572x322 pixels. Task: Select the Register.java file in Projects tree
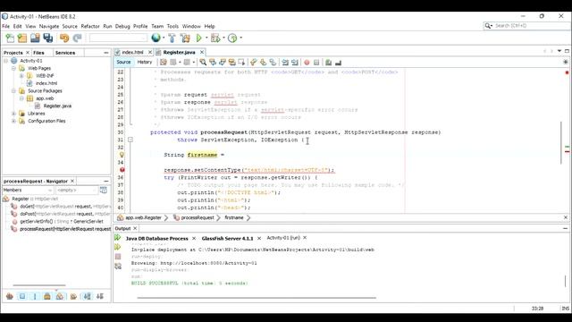(57, 106)
